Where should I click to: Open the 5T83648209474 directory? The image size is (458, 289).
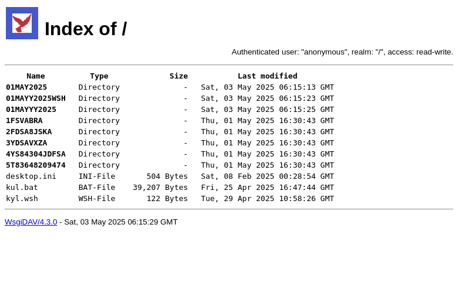36,165
